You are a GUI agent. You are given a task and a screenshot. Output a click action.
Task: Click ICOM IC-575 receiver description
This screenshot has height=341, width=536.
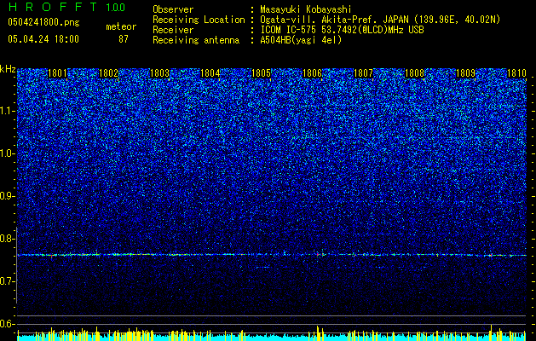[342, 30]
